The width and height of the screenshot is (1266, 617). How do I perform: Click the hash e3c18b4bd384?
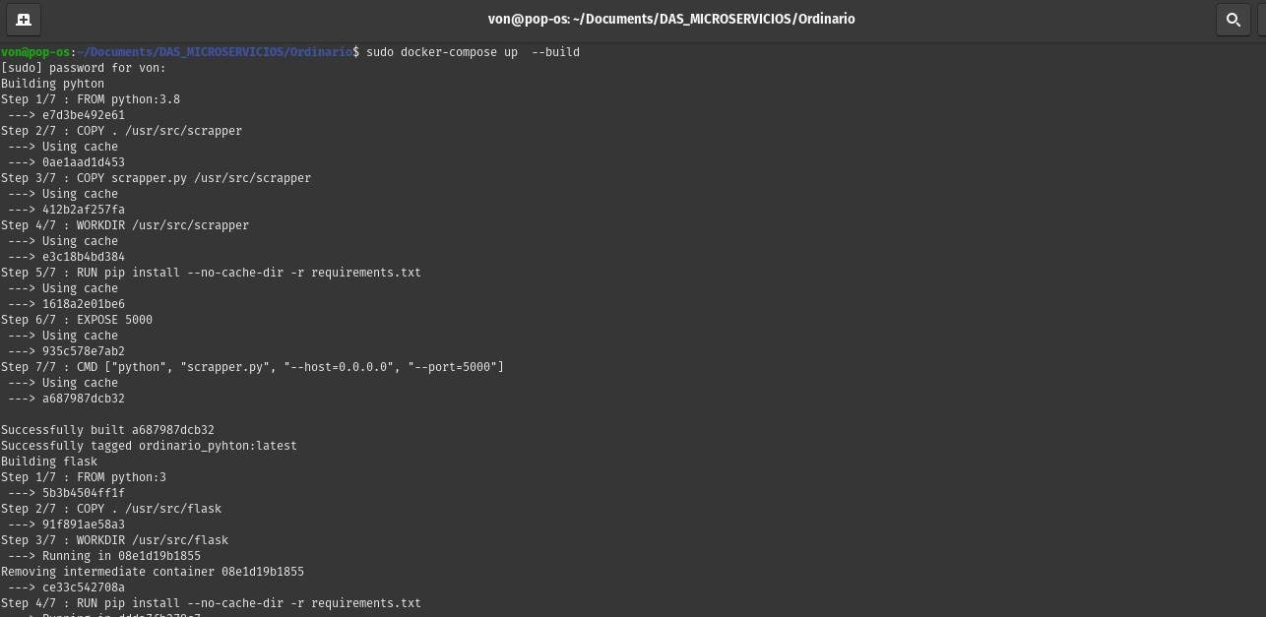tap(84, 257)
